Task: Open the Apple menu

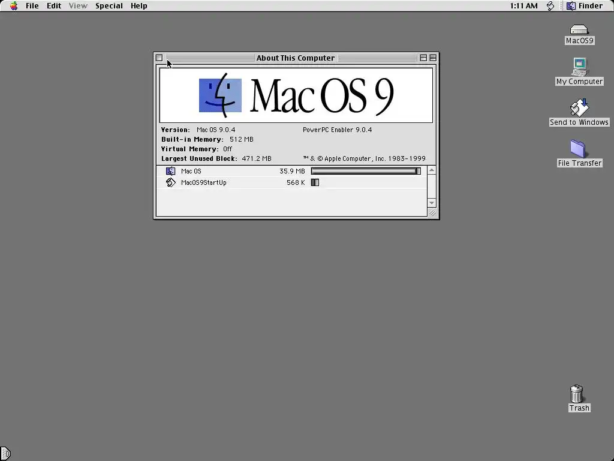Action: tap(14, 6)
